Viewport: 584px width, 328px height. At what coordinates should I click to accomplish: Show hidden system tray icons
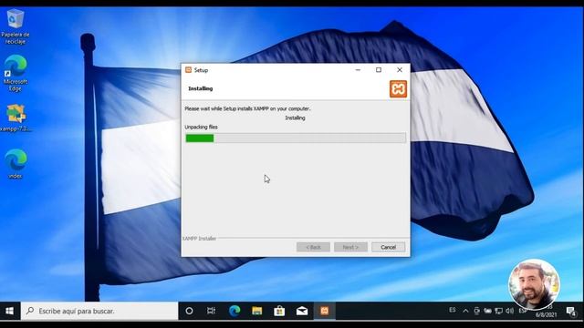[x=465, y=311]
